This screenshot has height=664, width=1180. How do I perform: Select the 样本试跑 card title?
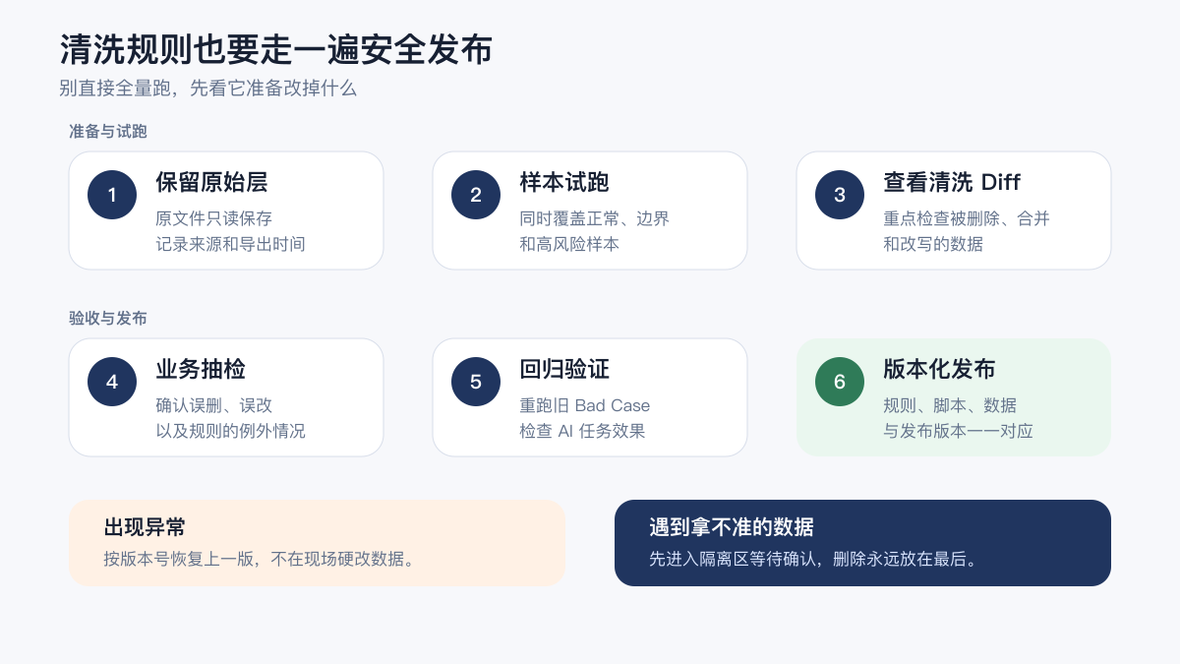tap(564, 182)
